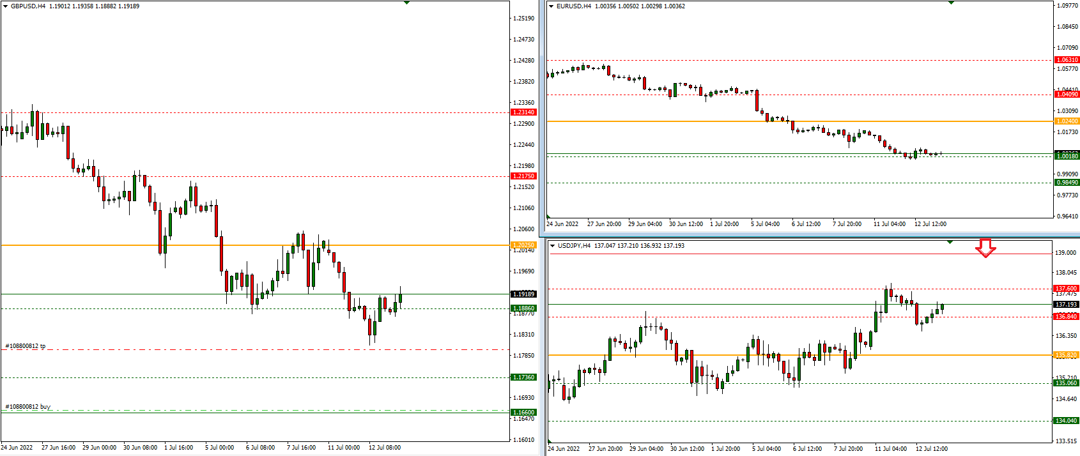Viewport: 1080px width, 456px height.
Task: Click the green 0.98490 level label
Action: [1067, 183]
